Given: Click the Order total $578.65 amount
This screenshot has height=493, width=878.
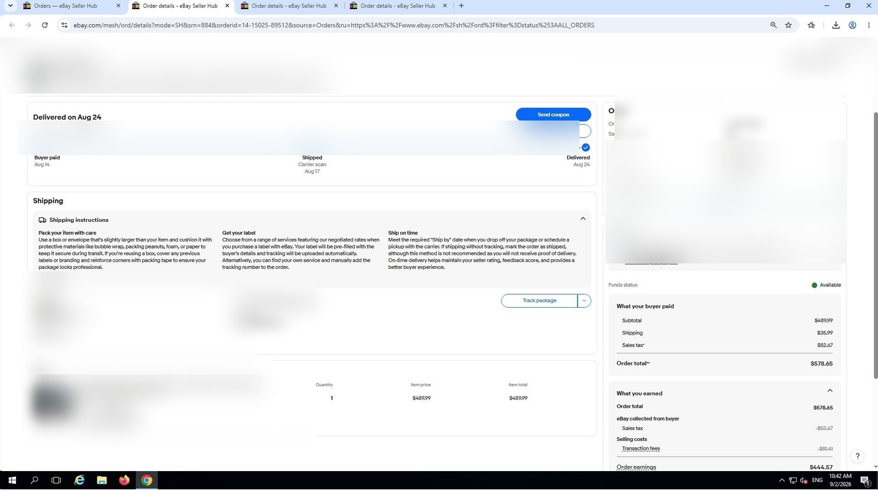Looking at the screenshot, I should (821, 364).
